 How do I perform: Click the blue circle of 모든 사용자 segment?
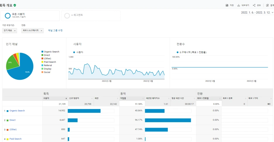[x=8, y=16]
